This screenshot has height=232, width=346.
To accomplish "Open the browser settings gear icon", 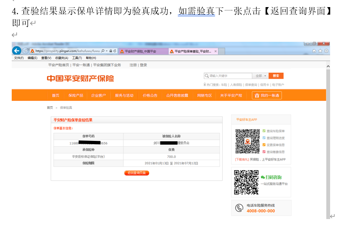I will point(326,51).
